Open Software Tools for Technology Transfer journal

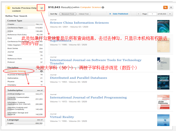point(96,62)
